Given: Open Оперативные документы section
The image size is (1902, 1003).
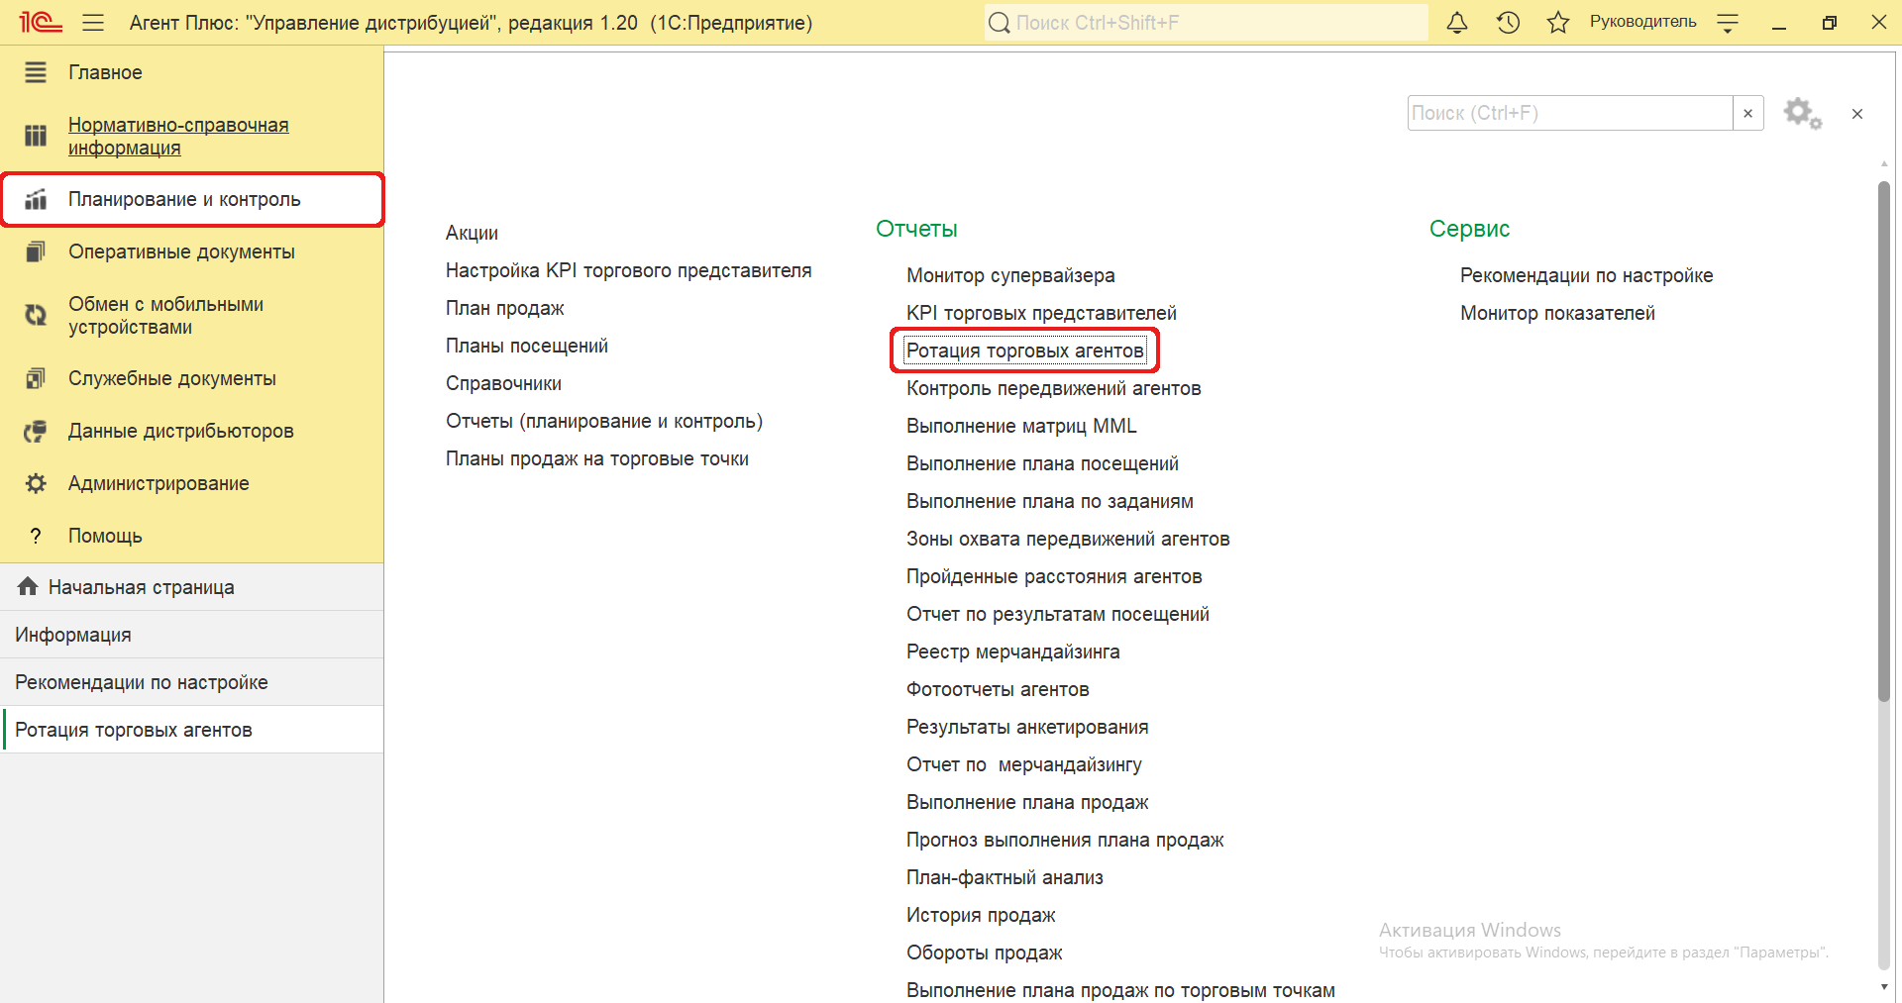Looking at the screenshot, I should coord(181,251).
